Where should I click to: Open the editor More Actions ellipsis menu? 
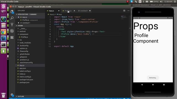tap(128, 11)
